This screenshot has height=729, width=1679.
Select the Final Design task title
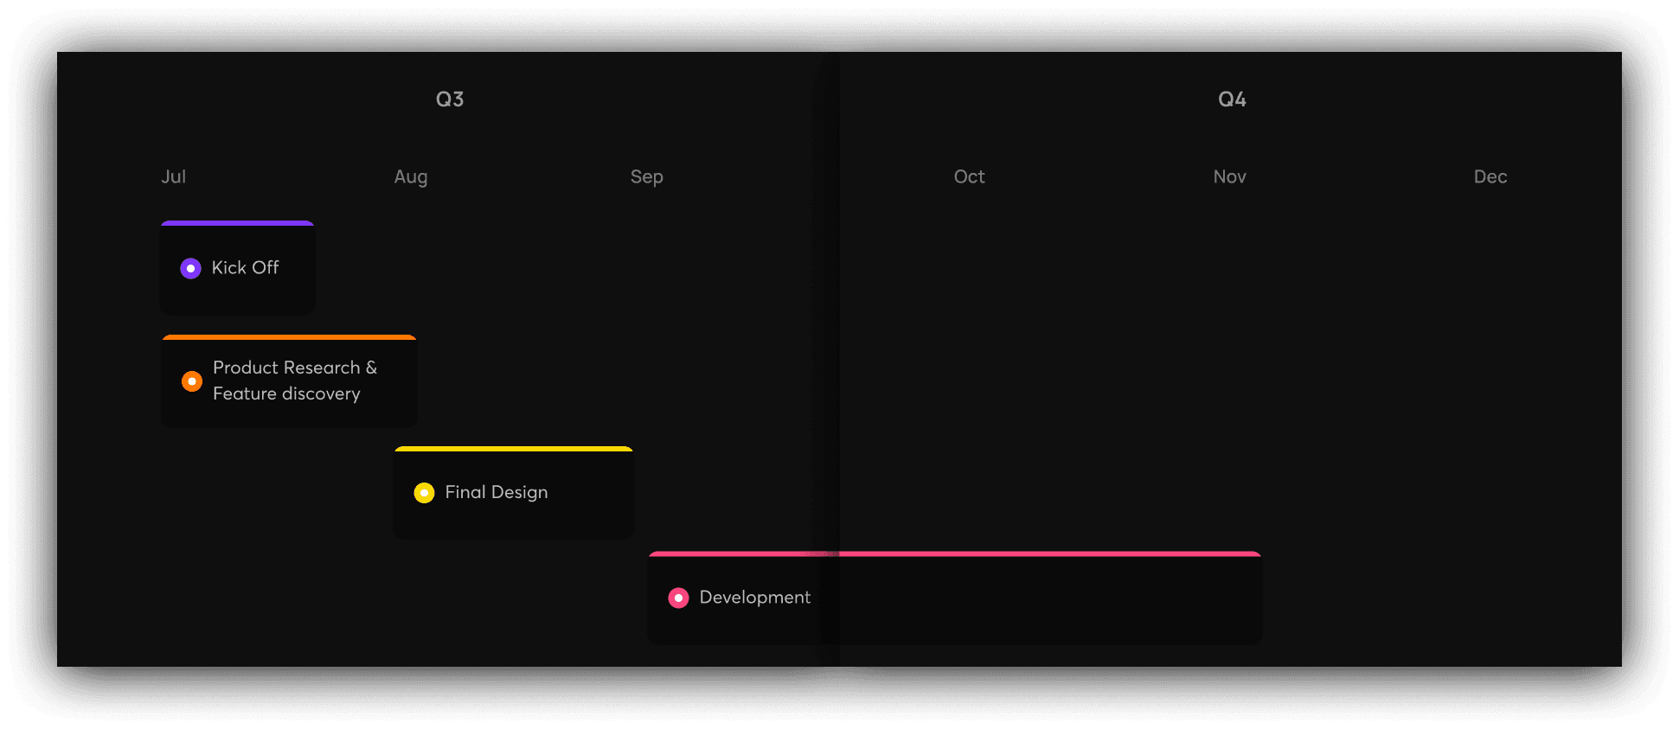coord(496,492)
